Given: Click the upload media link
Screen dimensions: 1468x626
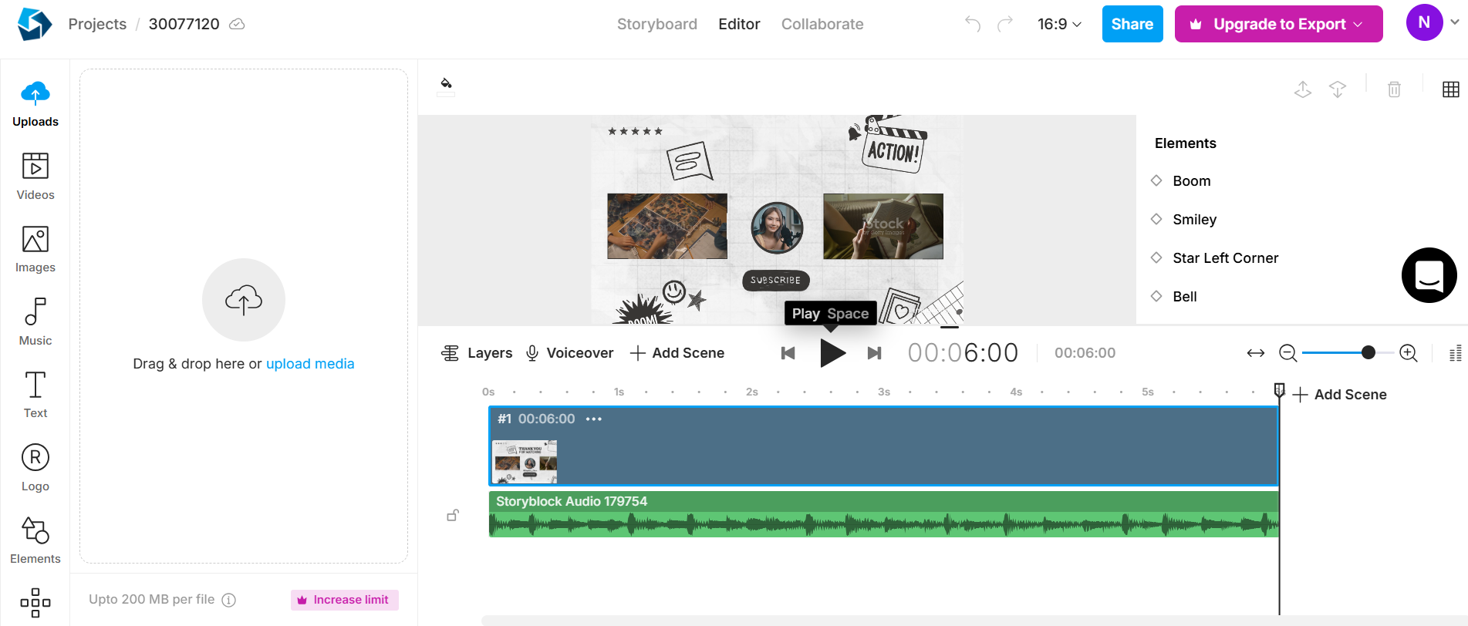Looking at the screenshot, I should click(x=310, y=364).
